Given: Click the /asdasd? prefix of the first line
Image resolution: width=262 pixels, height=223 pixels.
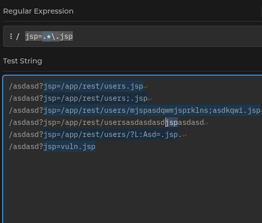Looking at the screenshot, I should (26, 86).
